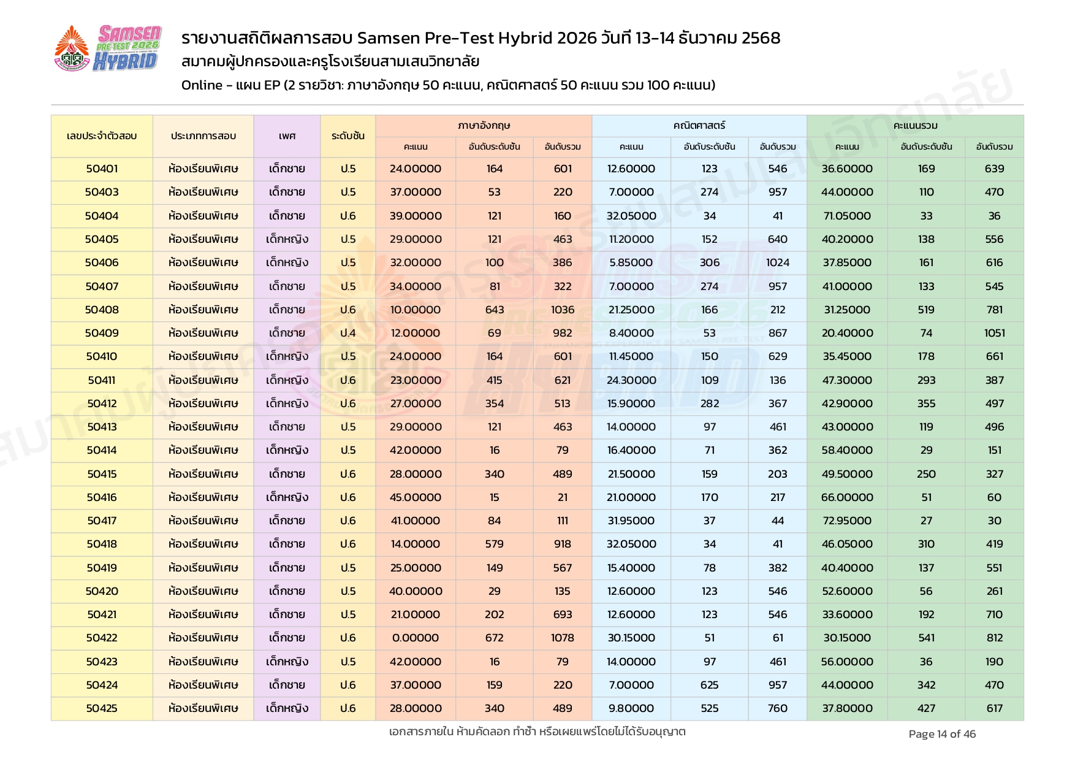Select exam ID 50416 cell
Image resolution: width=1075 pixels, height=761 pixels.
pyautogui.click(x=102, y=497)
